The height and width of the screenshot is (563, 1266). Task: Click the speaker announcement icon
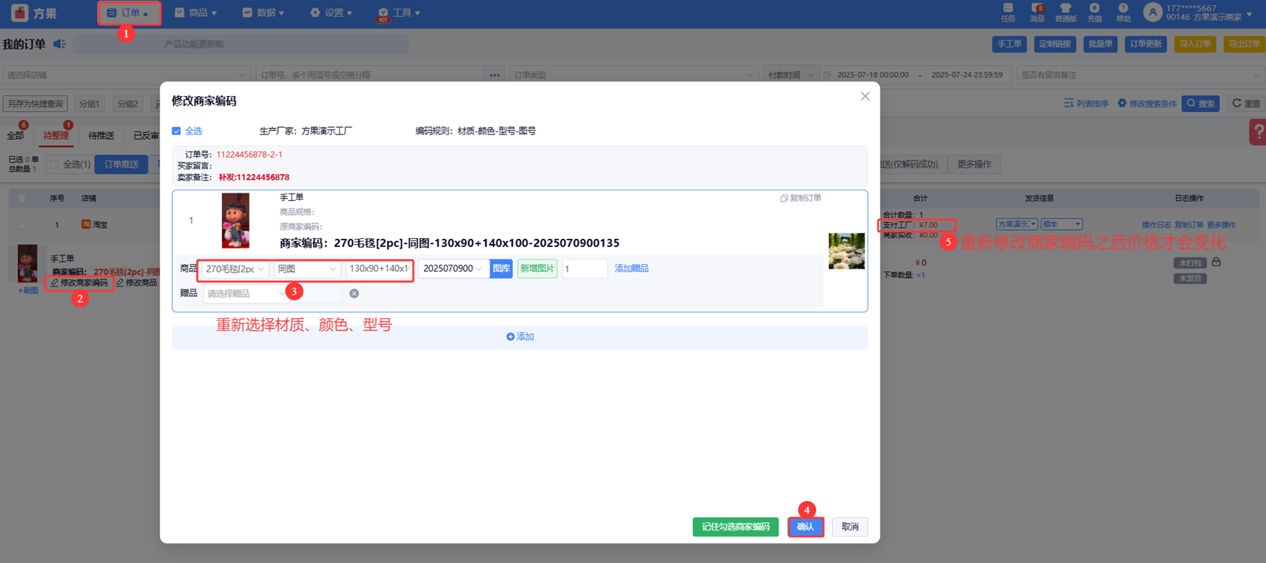(x=60, y=44)
